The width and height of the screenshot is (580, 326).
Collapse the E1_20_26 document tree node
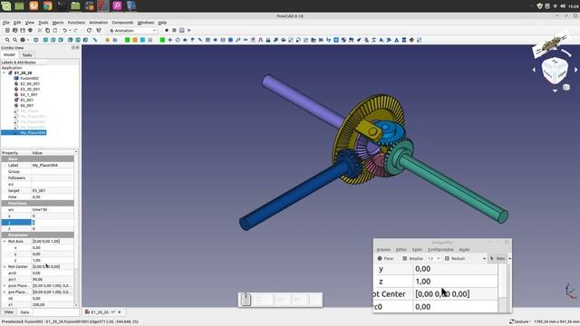[4, 72]
